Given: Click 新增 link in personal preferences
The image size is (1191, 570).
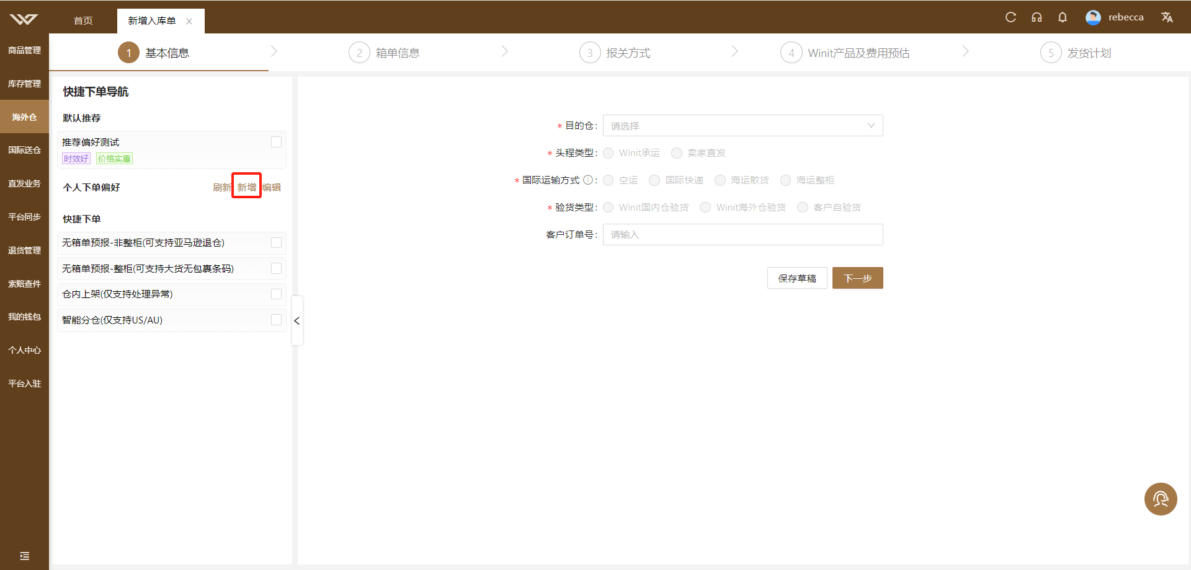Looking at the screenshot, I should [247, 187].
